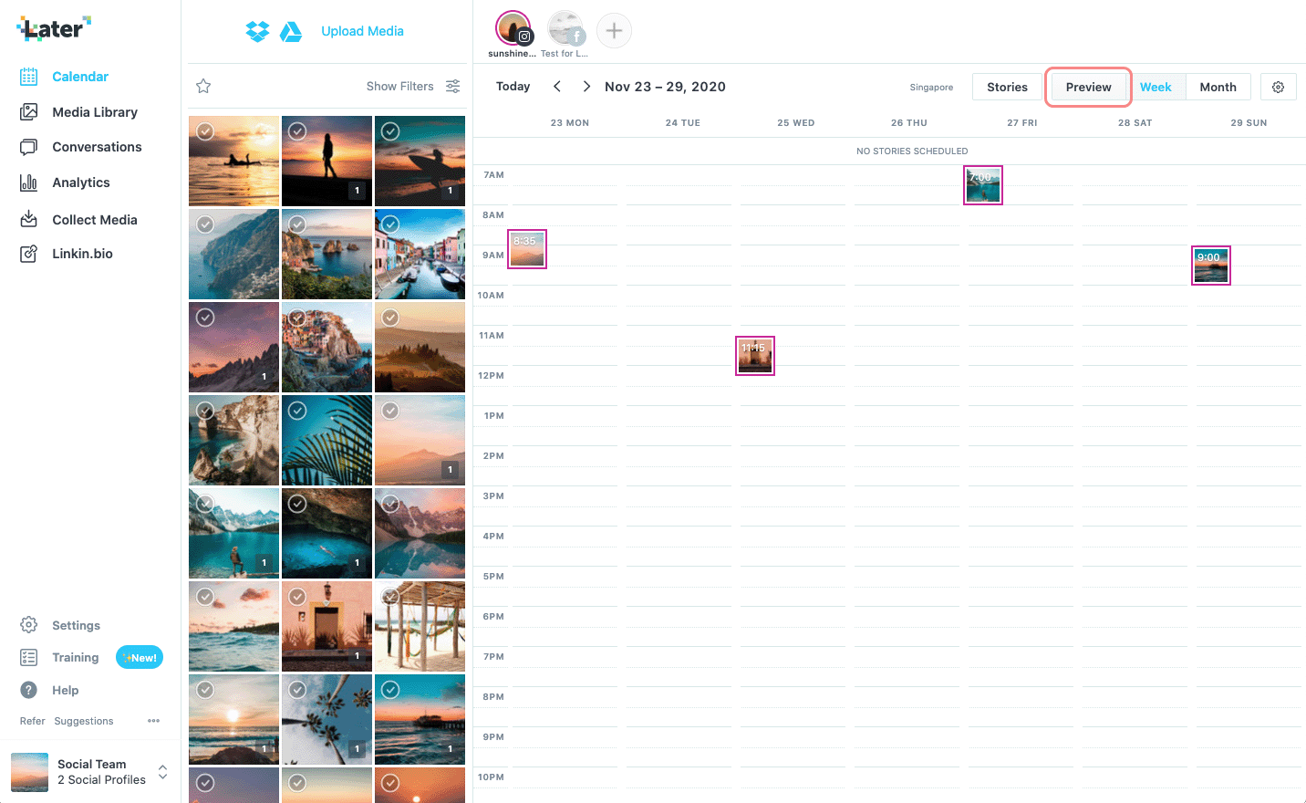Add a new social profile
Viewport: 1306px width, 803px height.
615,31
